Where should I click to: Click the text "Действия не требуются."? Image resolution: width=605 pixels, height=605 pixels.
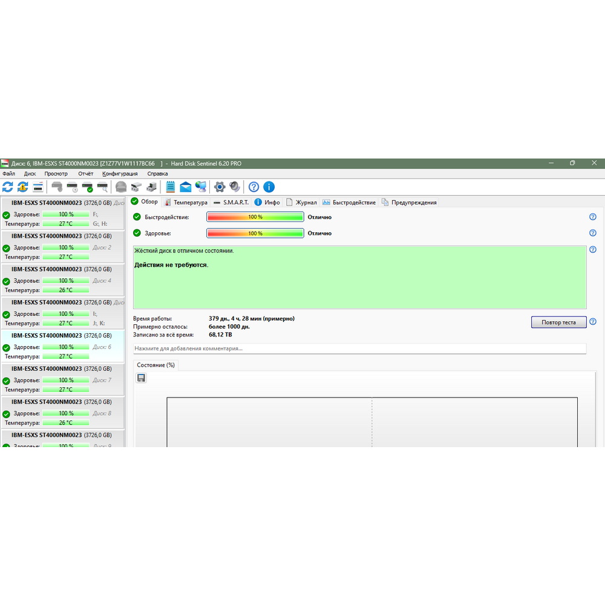click(171, 265)
